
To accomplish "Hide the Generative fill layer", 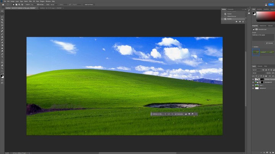I will [253, 82].
